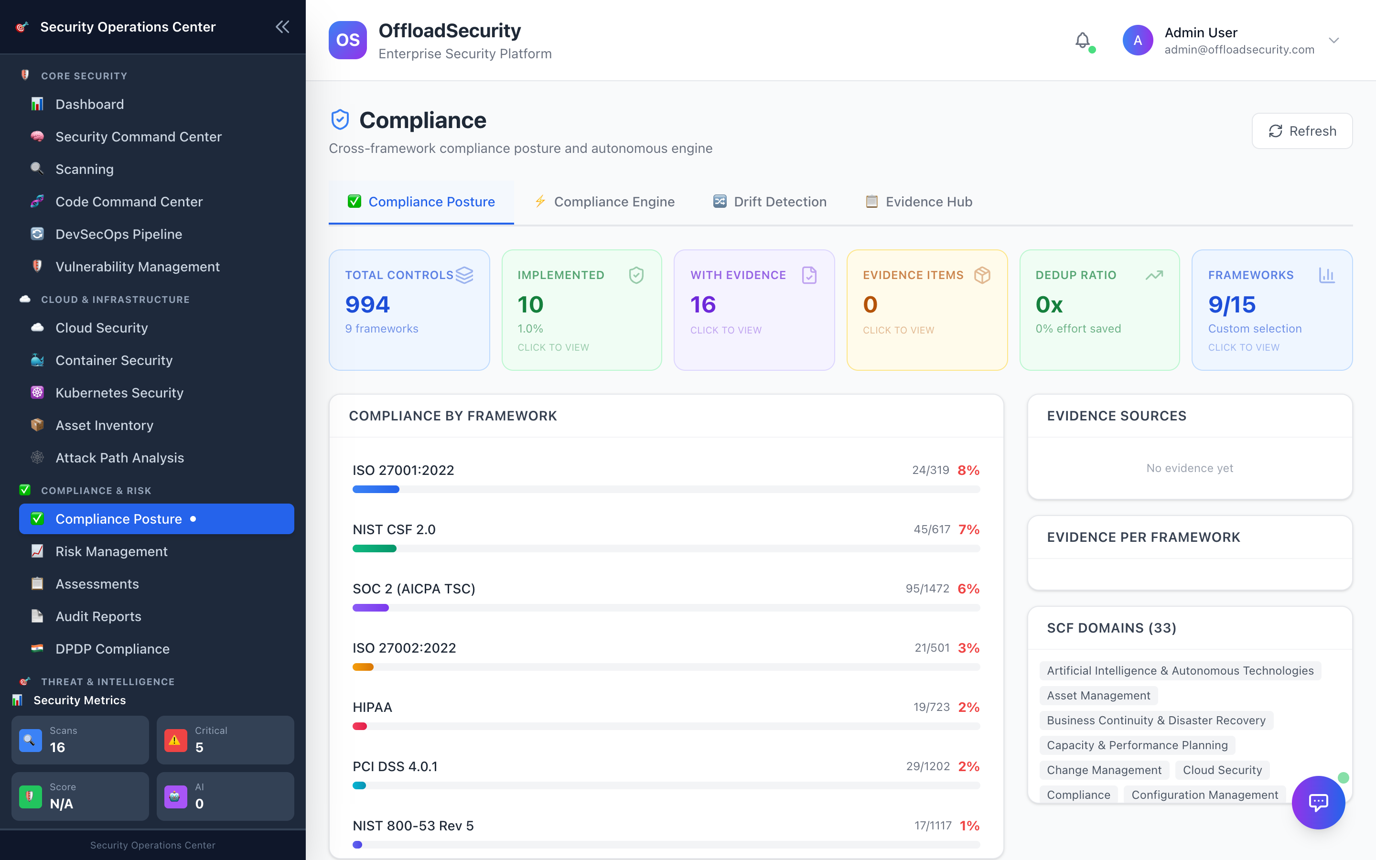1376x860 pixels.
Task: Collapse the Core Security section header
Action: click(84, 75)
